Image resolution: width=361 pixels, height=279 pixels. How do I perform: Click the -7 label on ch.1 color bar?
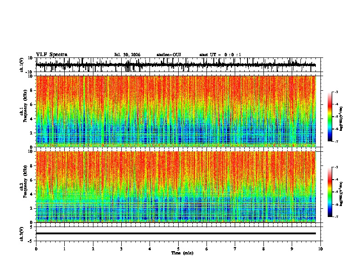[336, 142]
